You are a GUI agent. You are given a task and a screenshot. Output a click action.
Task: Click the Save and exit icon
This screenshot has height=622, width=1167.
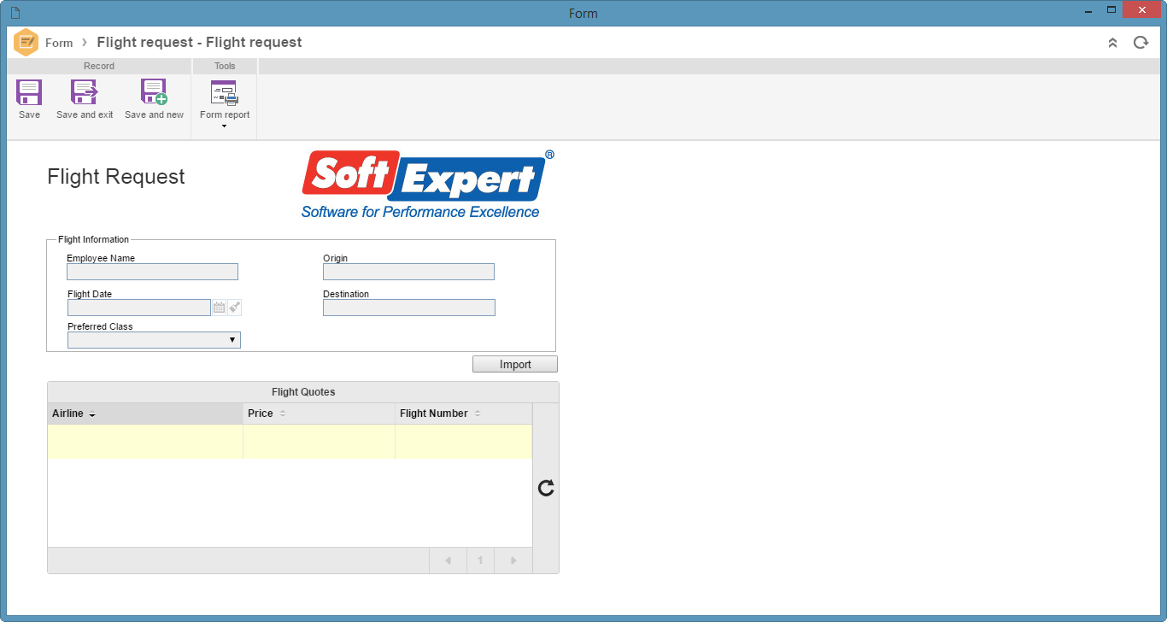point(85,92)
